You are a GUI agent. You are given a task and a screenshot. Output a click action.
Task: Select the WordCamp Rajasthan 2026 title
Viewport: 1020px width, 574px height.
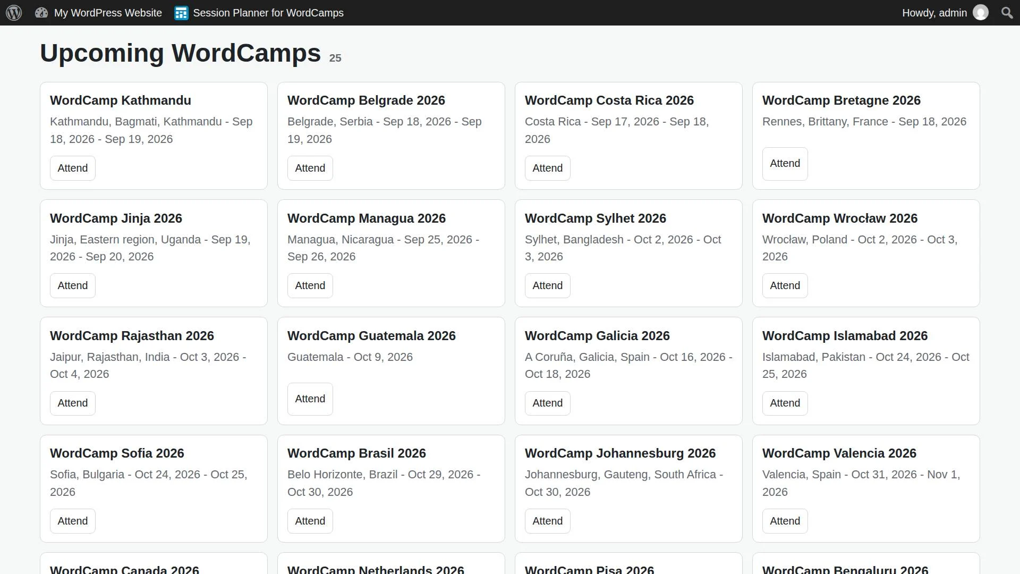pyautogui.click(x=132, y=336)
